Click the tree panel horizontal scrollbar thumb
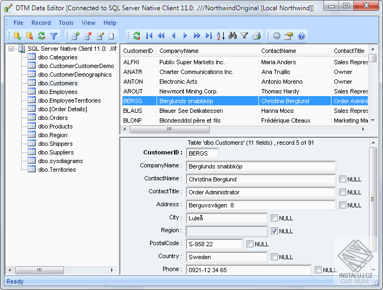This screenshot has height=290, width=383. tap(40, 270)
